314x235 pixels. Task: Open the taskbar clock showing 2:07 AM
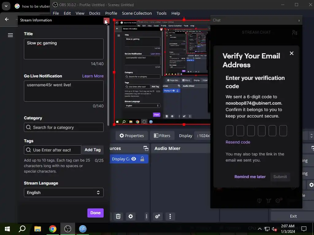point(288,229)
